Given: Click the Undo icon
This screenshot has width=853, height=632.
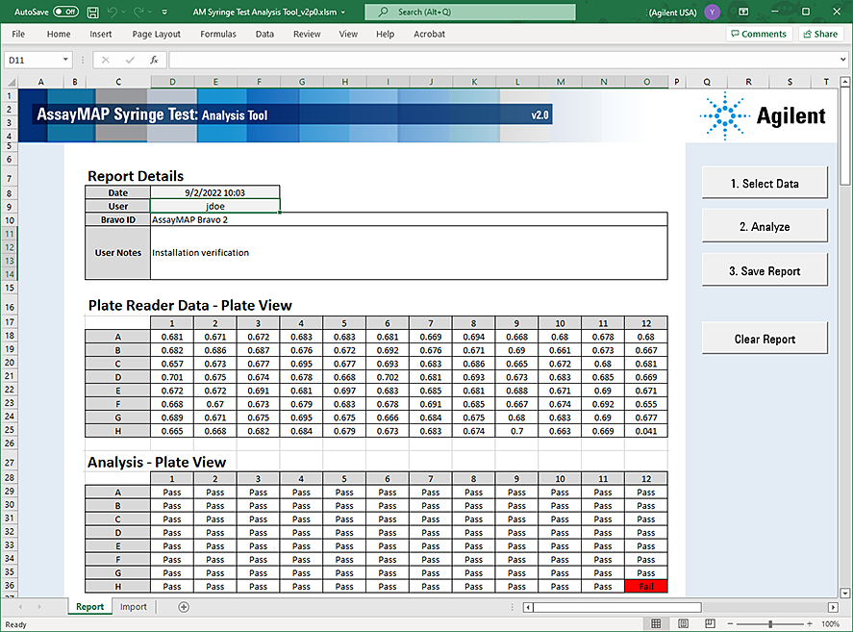Looking at the screenshot, I should pos(113,12).
